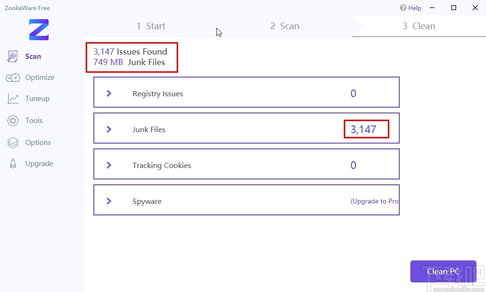This screenshot has width=486, height=292.
Task: Maximize the ZookaWare window
Action: 453,8
